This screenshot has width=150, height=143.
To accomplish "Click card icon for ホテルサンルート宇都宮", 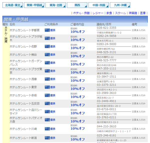I will [47, 30].
